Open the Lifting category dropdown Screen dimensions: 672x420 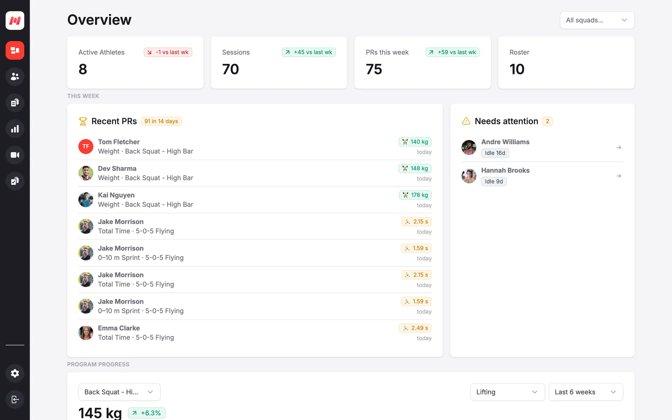click(x=507, y=392)
